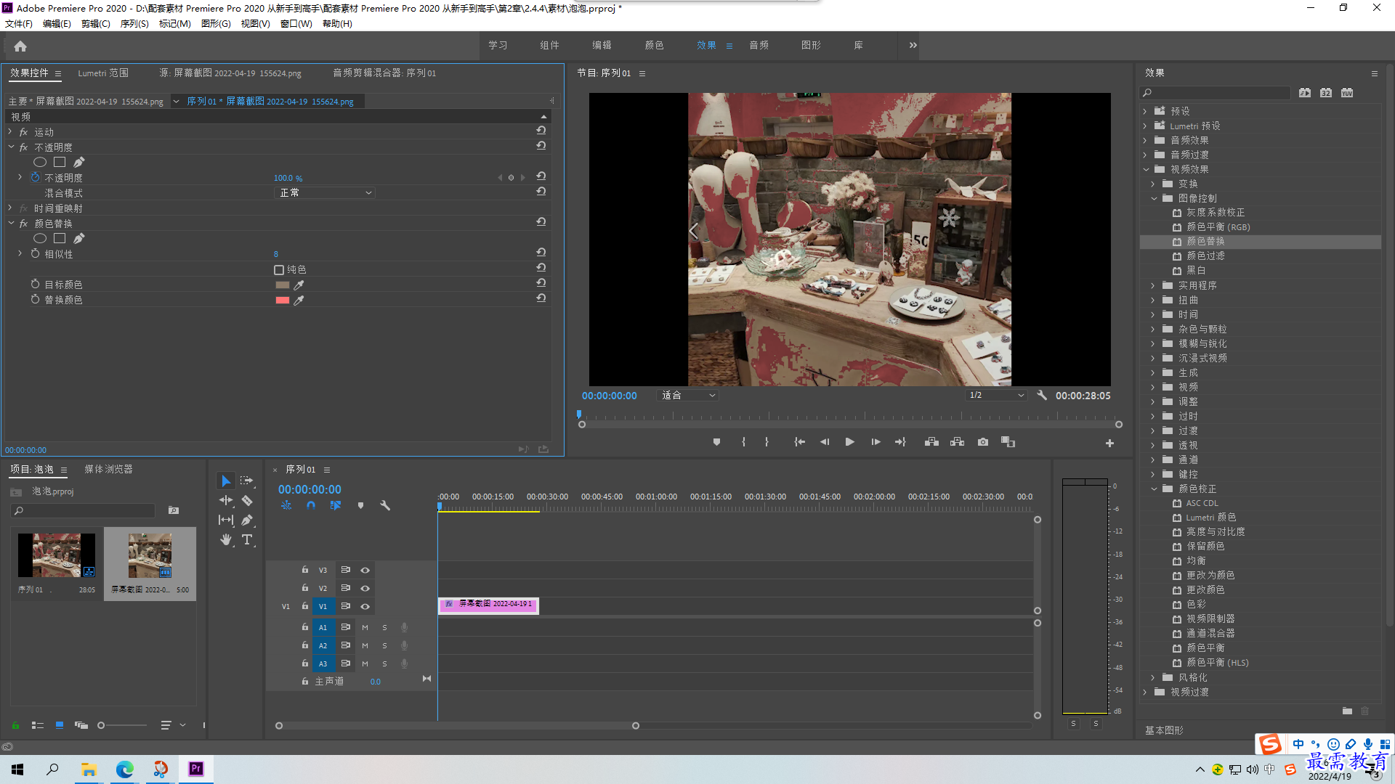Step forward one frame in program monitor

[876, 442]
